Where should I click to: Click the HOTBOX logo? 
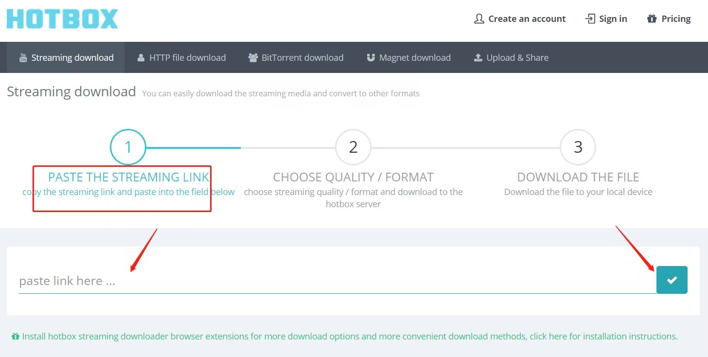point(62,18)
